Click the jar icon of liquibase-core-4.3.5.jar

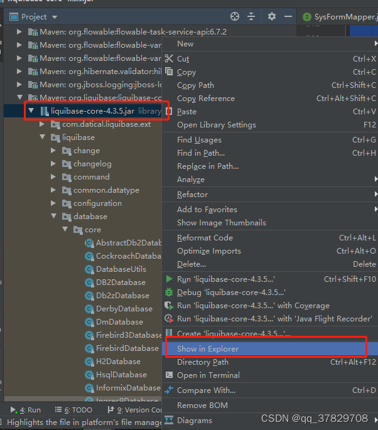coord(45,111)
